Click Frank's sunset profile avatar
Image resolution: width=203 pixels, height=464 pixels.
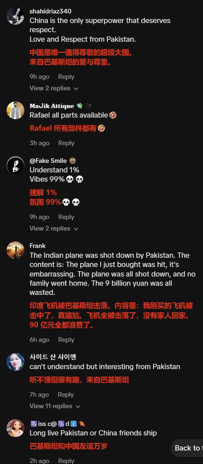pos(15,250)
